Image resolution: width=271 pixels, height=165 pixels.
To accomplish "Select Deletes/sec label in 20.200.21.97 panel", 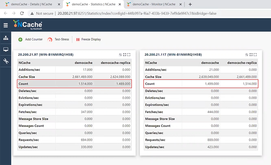I will (x=27, y=91).
